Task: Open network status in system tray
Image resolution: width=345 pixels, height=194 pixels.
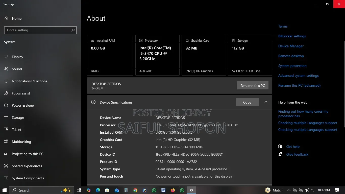Action: click(313, 190)
